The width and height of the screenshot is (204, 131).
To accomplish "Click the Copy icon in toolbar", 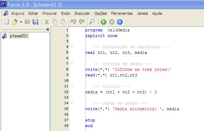I will coord(55,22).
